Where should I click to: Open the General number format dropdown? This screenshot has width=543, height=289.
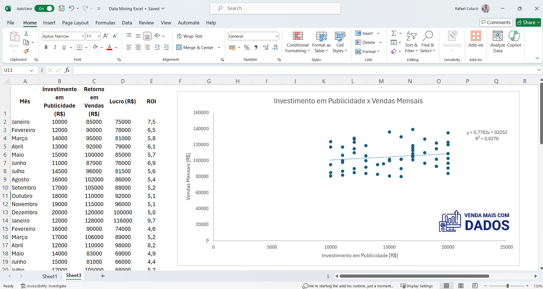[x=276, y=36]
